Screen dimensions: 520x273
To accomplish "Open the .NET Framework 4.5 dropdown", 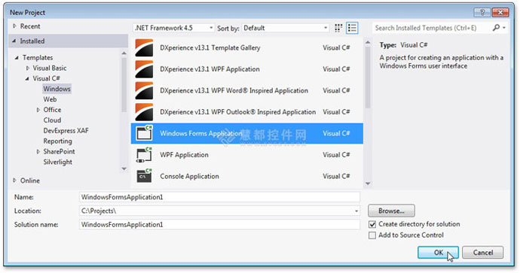I will [174, 28].
